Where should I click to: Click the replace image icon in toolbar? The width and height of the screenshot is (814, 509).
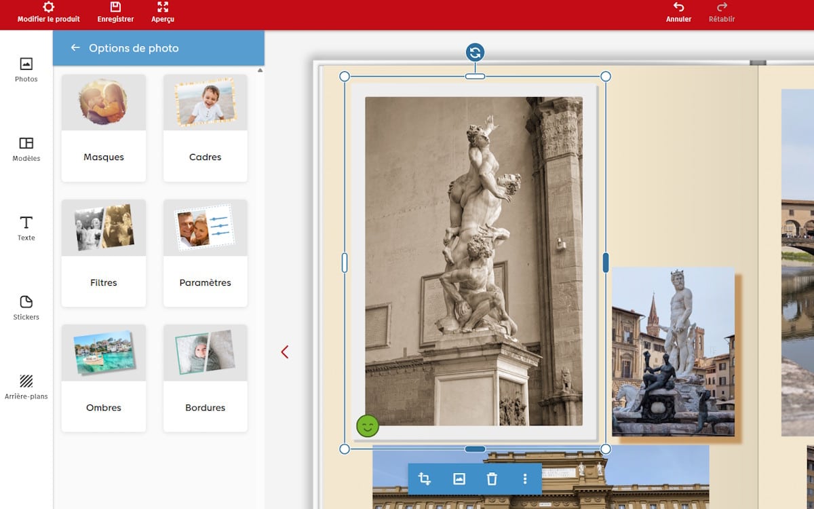[x=459, y=479]
